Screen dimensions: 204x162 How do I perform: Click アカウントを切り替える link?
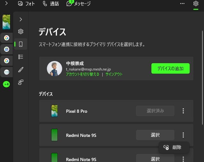pyautogui.click(x=83, y=74)
